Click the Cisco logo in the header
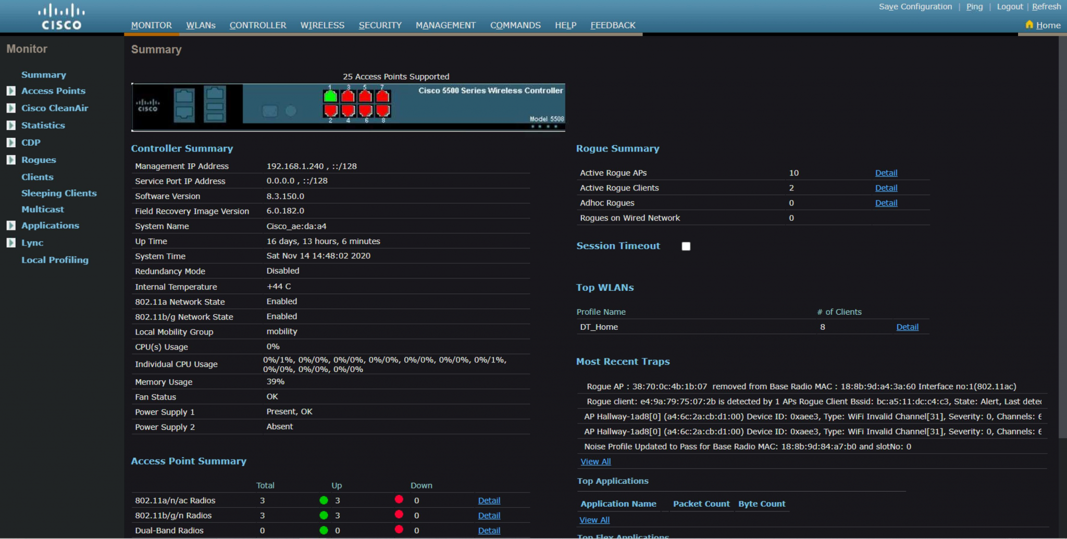This screenshot has width=1067, height=539. tap(61, 17)
